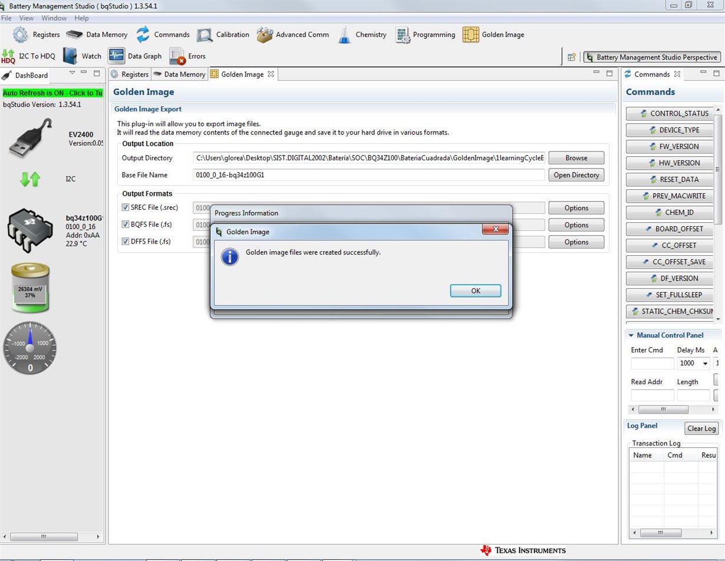Click the current gauge dial

pos(30,348)
